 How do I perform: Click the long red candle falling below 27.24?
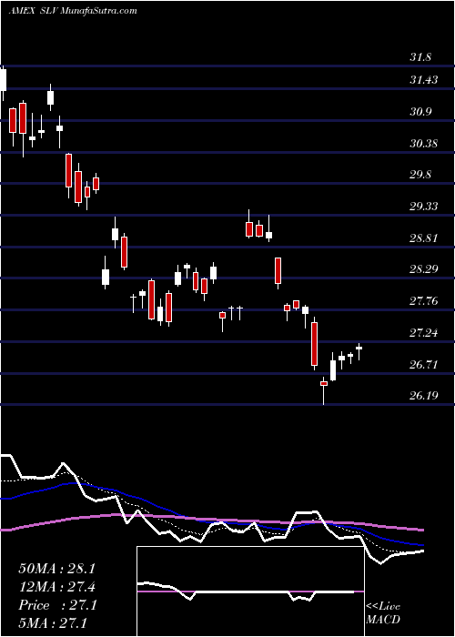pyautogui.click(x=314, y=344)
